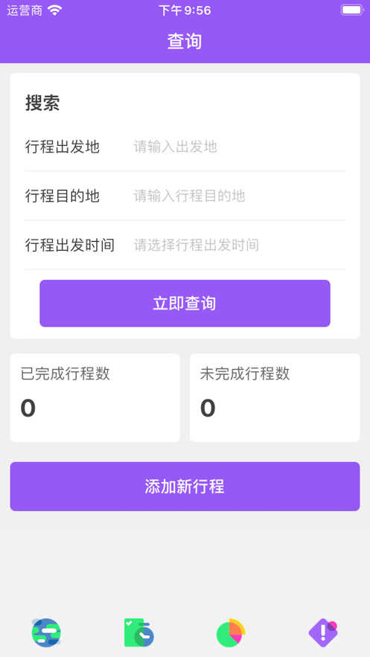Focus the 请输入行程目的地 input field
Screen dimensions: 370x657
point(239,196)
